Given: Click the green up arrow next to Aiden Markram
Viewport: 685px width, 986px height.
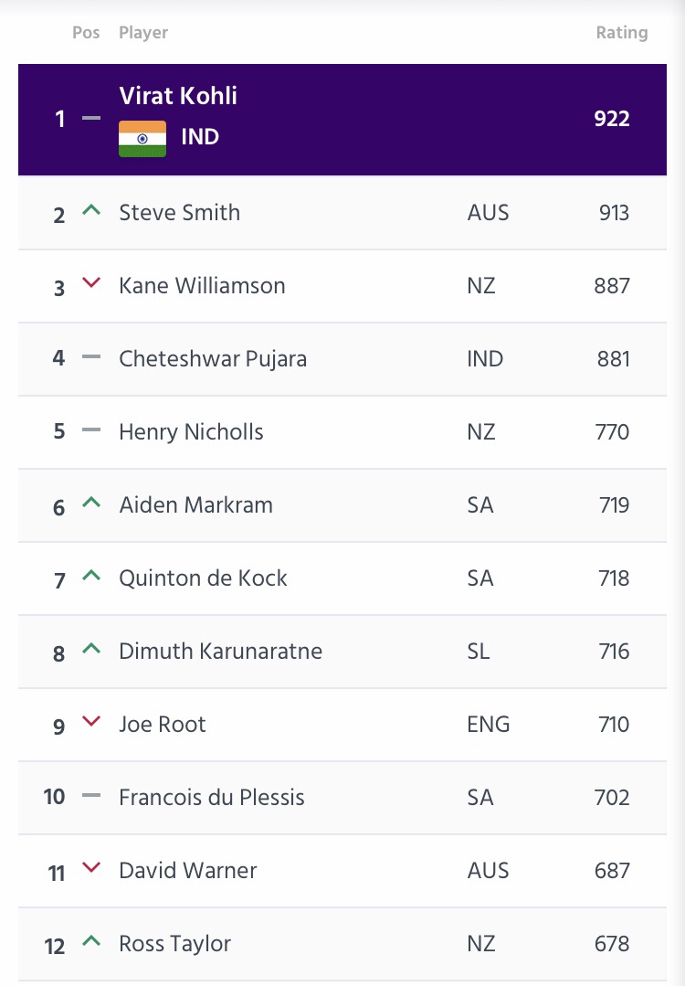Looking at the screenshot, I should [x=91, y=503].
